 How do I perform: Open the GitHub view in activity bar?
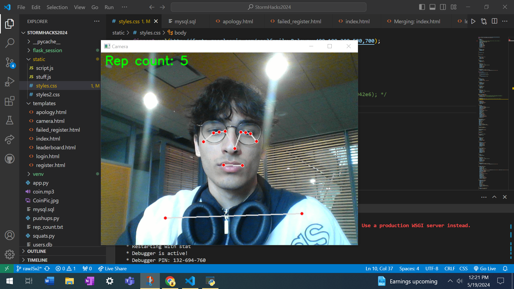[x=10, y=159]
